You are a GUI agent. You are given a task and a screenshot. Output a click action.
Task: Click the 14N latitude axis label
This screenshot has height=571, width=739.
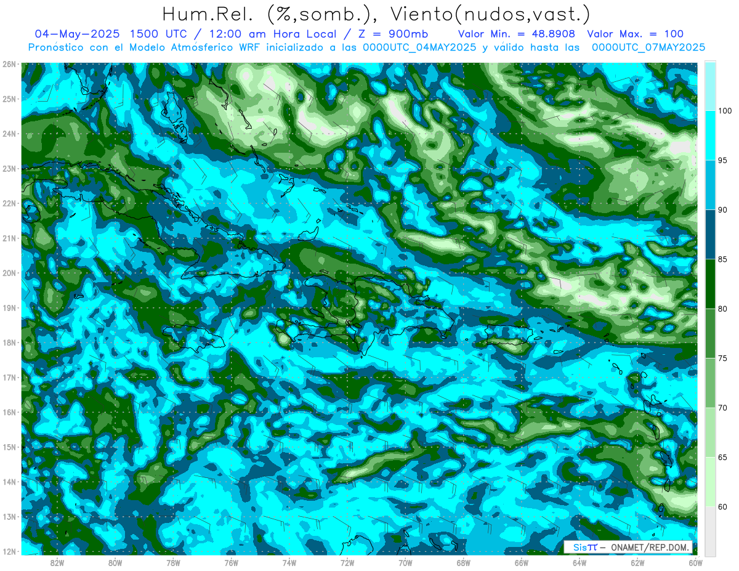click(9, 482)
